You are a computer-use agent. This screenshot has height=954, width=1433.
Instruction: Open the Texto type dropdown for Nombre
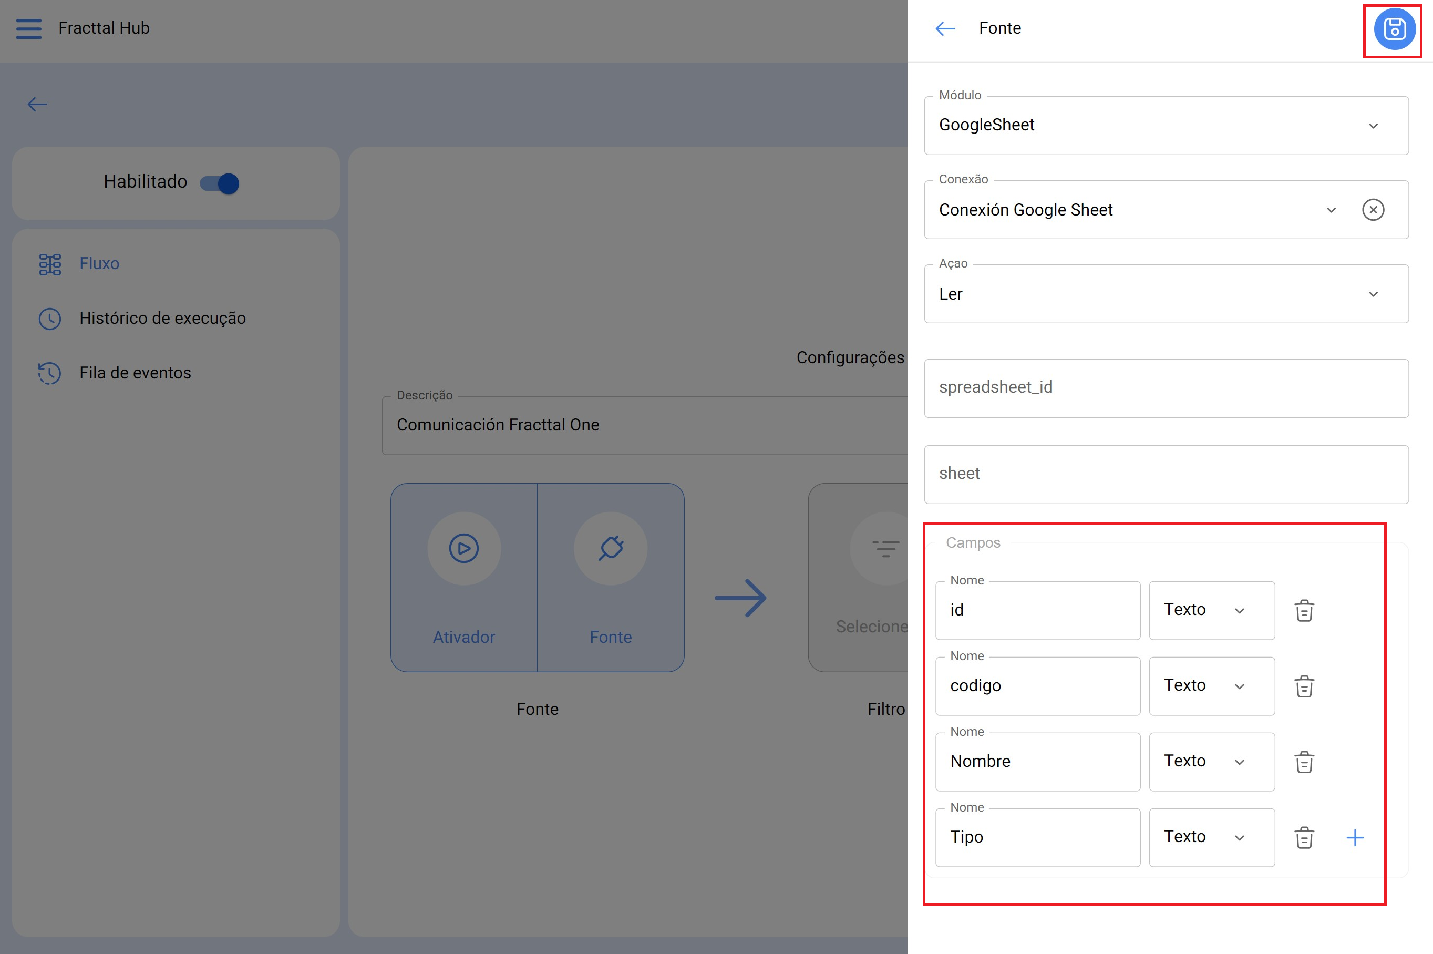coord(1212,762)
